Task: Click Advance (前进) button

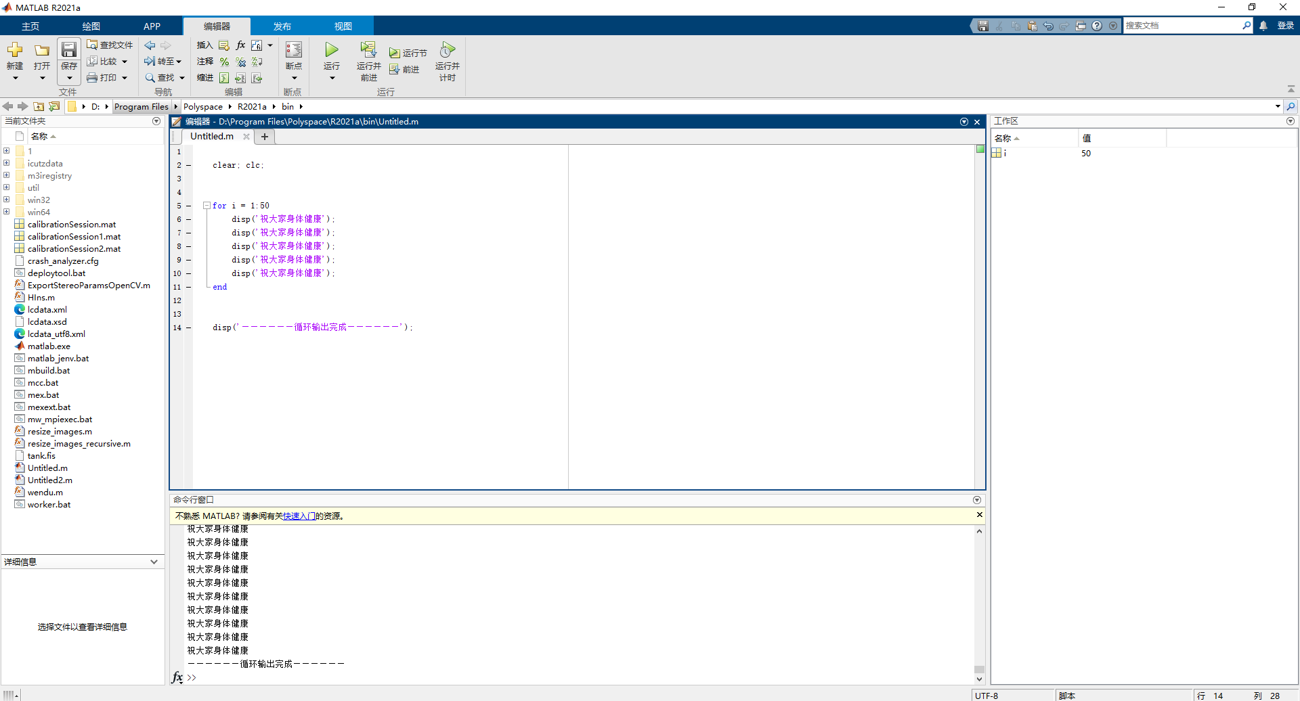Action: (x=404, y=69)
